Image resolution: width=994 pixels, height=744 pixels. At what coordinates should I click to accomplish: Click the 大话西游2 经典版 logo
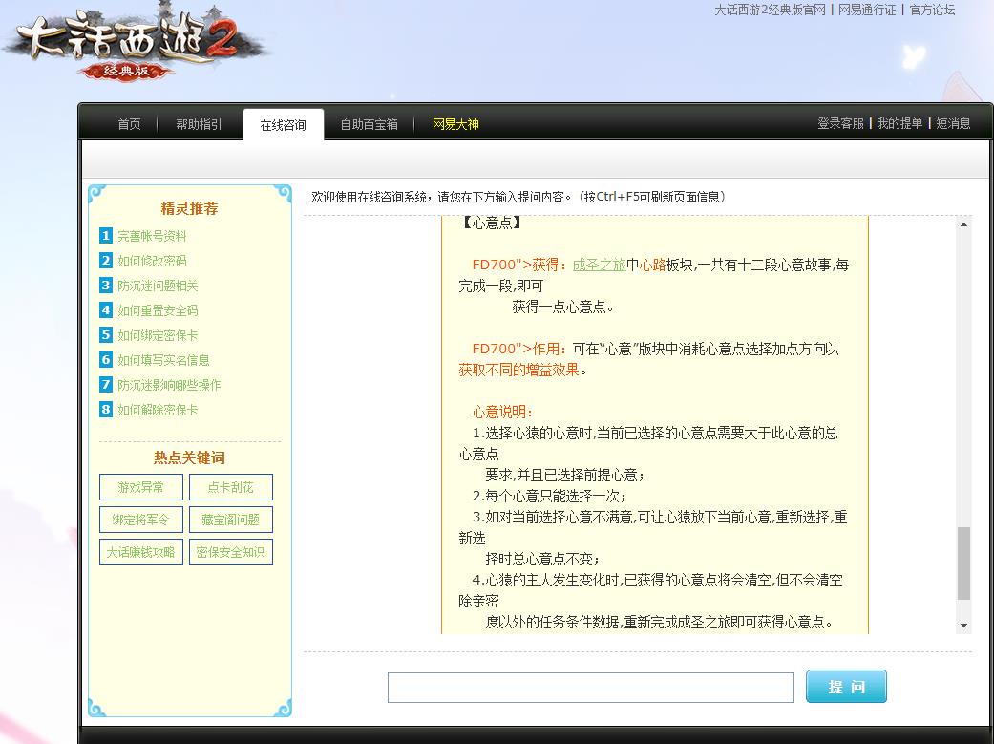[135, 44]
